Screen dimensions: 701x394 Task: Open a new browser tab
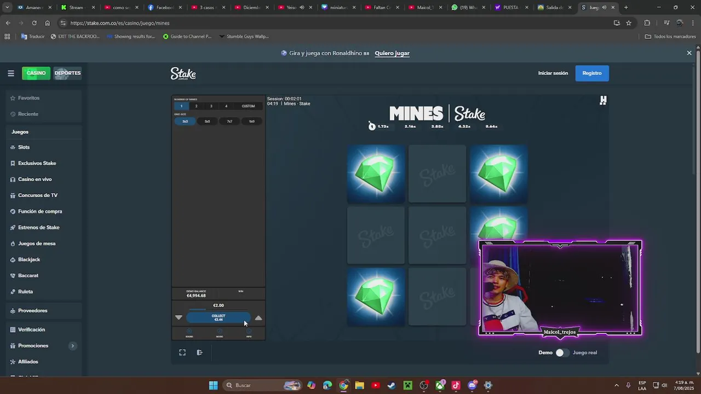coord(626,8)
